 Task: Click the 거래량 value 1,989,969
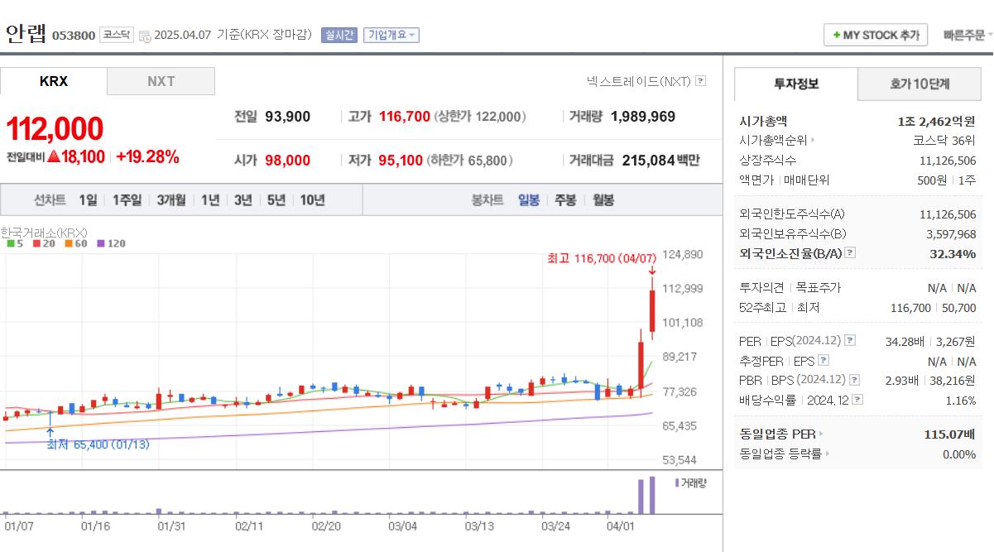pyautogui.click(x=643, y=117)
